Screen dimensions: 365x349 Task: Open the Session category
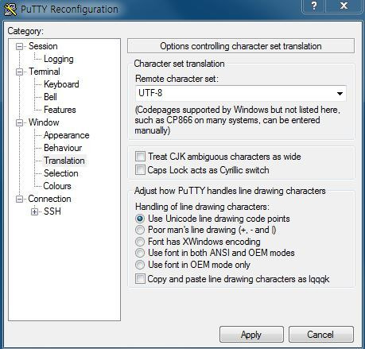[43, 46]
